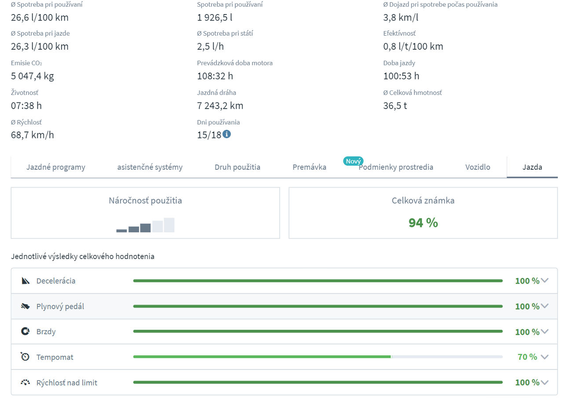Screen dimensions: 563x398
Task: Click the Náročnosť použitia bar chart icon
Action: [x=145, y=225]
